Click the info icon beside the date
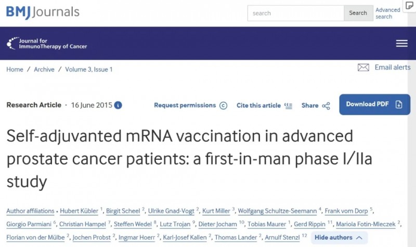The height and width of the screenshot is (247, 416). tap(119, 105)
